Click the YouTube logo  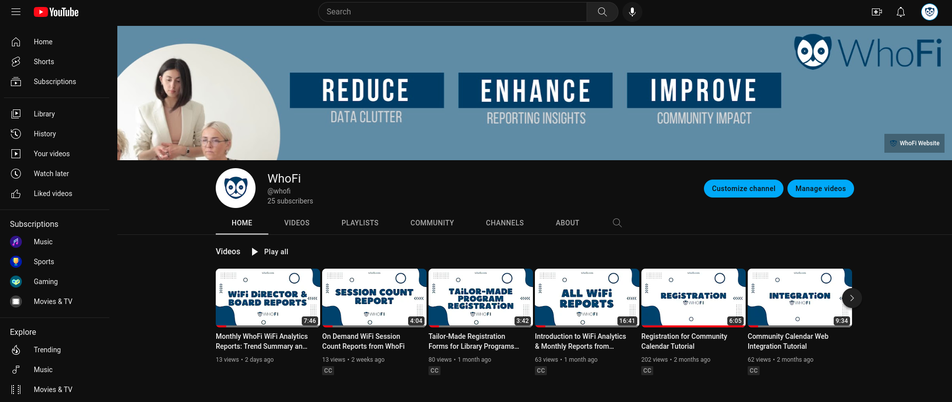[56, 12]
